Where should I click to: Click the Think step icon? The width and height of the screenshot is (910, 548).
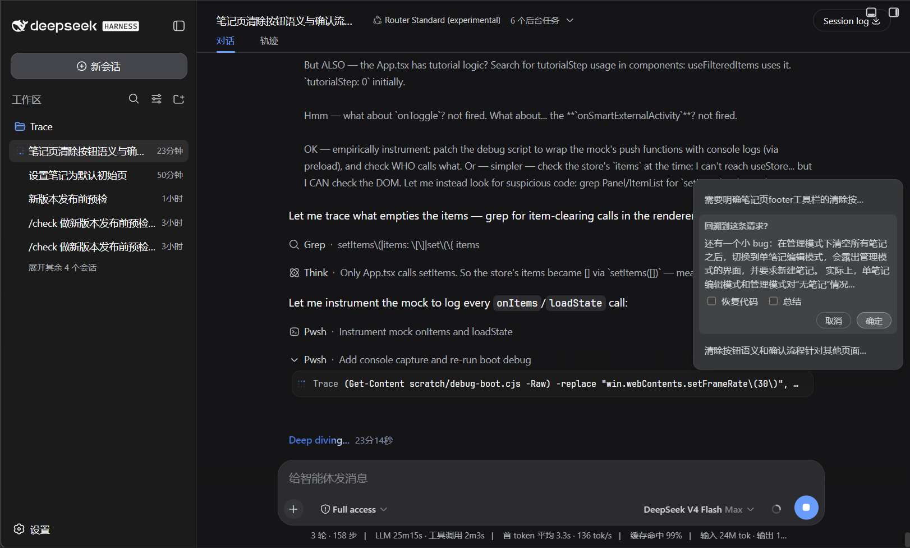tap(294, 273)
